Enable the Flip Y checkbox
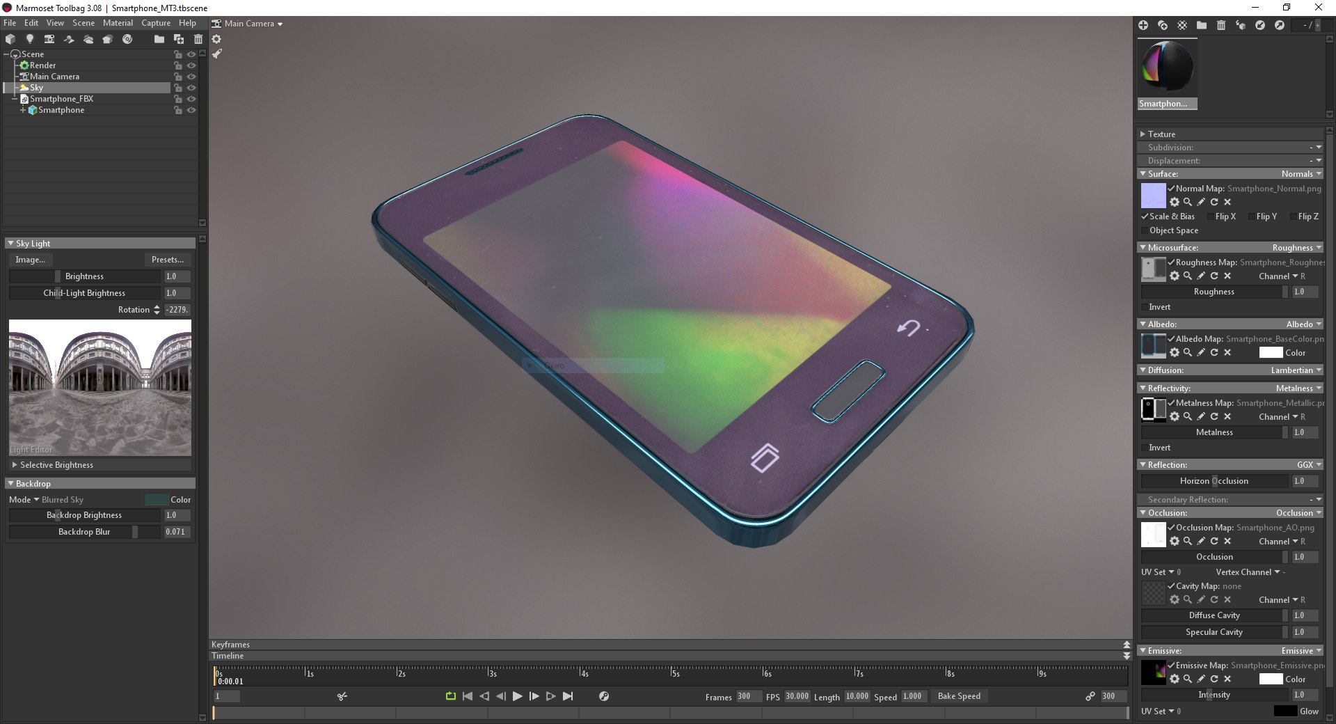 coord(1252,217)
